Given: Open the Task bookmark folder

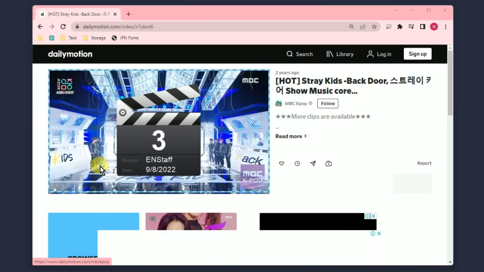Looking at the screenshot, I should (69, 38).
